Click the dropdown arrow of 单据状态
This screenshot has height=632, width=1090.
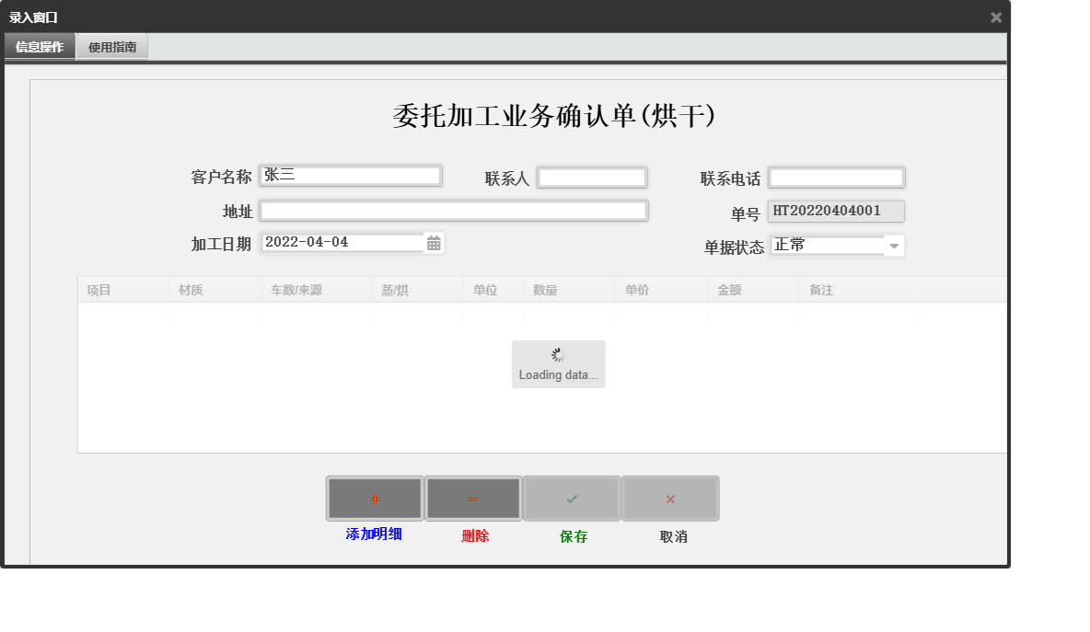tap(895, 245)
